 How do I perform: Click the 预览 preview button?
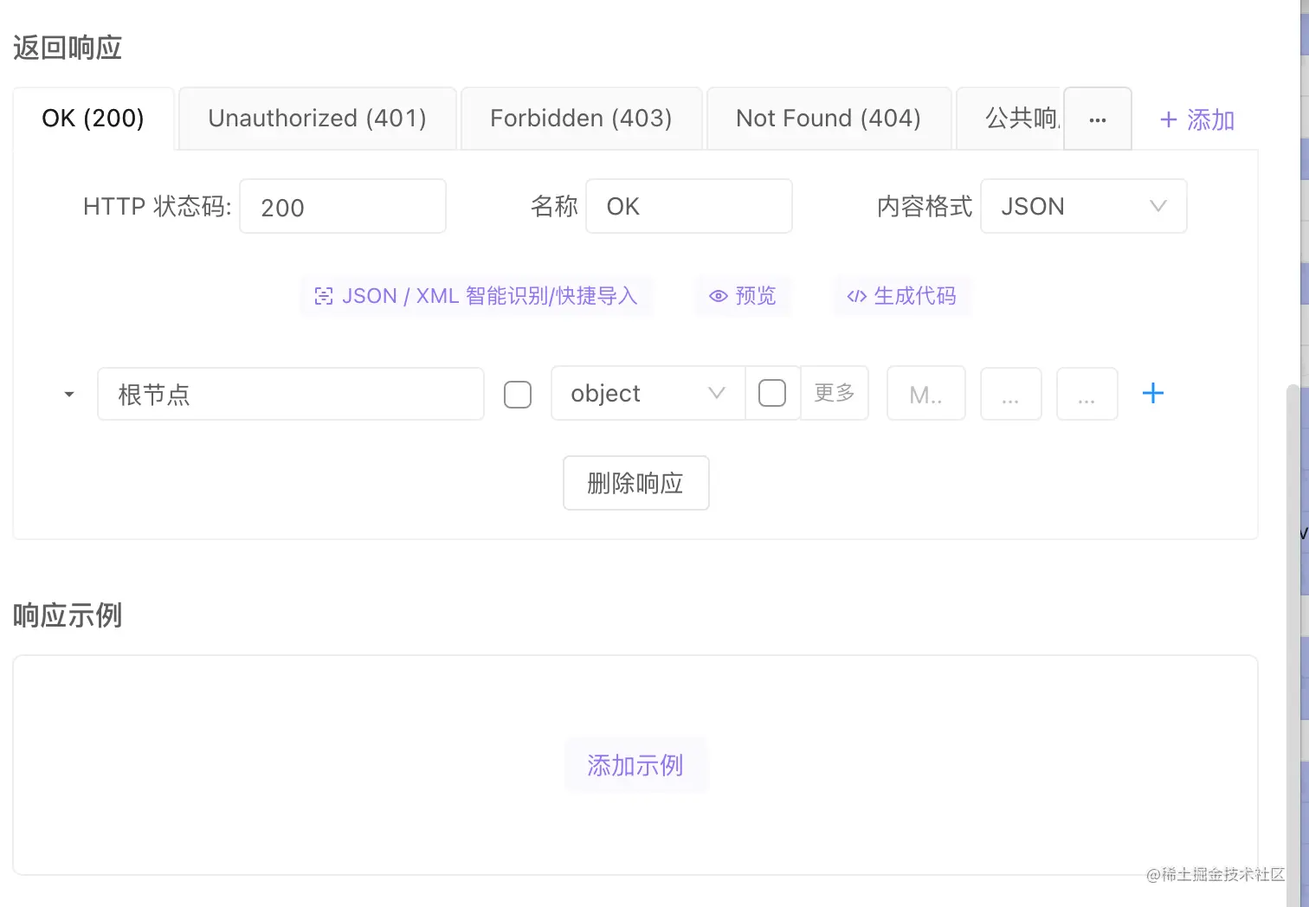743,296
